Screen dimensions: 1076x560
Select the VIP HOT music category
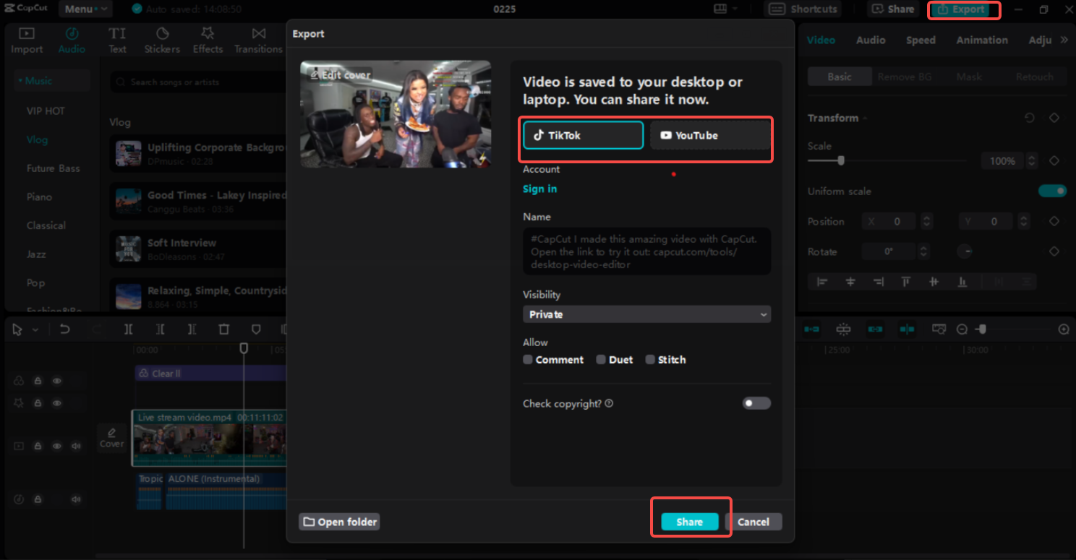pyautogui.click(x=46, y=111)
